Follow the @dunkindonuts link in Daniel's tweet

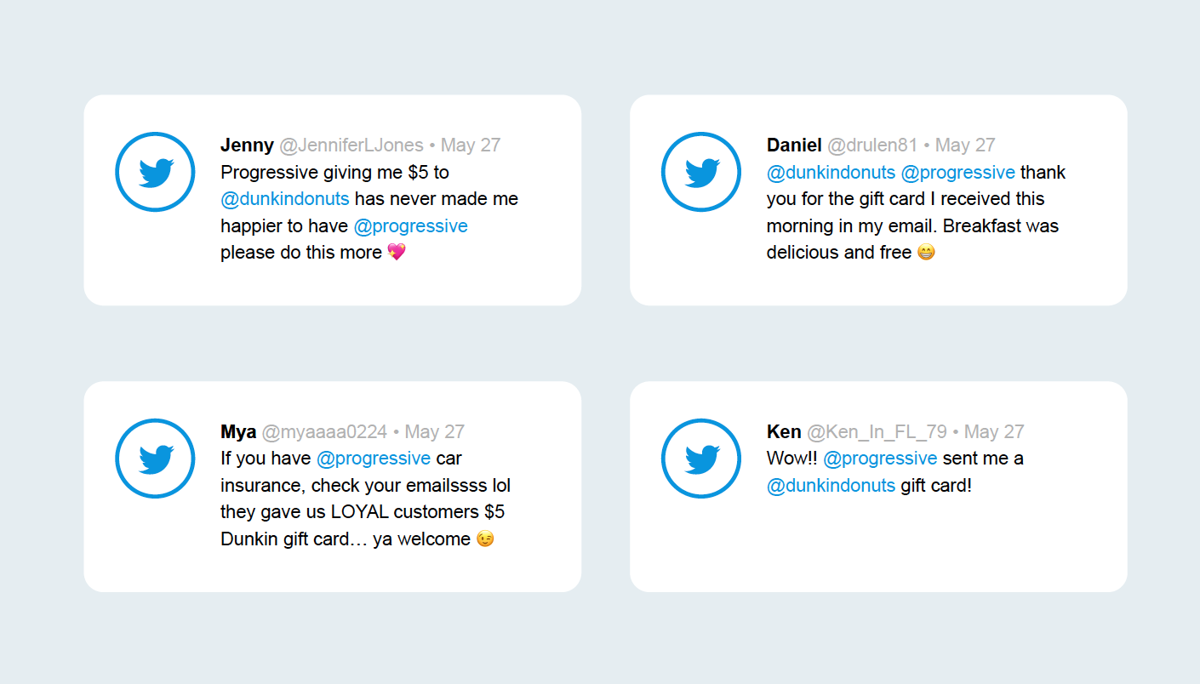coord(831,173)
